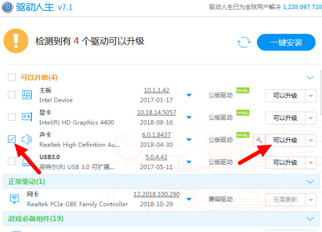Click the network card (网卡) wifi icon
The image size is (322, 232).
14,198
